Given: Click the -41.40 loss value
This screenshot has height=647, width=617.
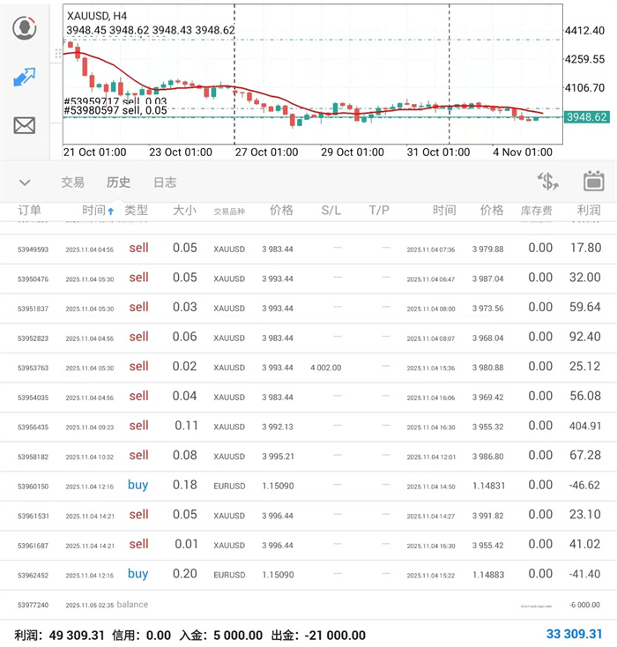Looking at the screenshot, I should (585, 574).
